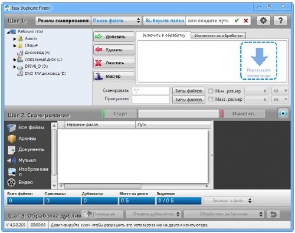Open the Поиск файла scan mode dropdown
This screenshot has width=295, height=233.
pyautogui.click(x=116, y=21)
